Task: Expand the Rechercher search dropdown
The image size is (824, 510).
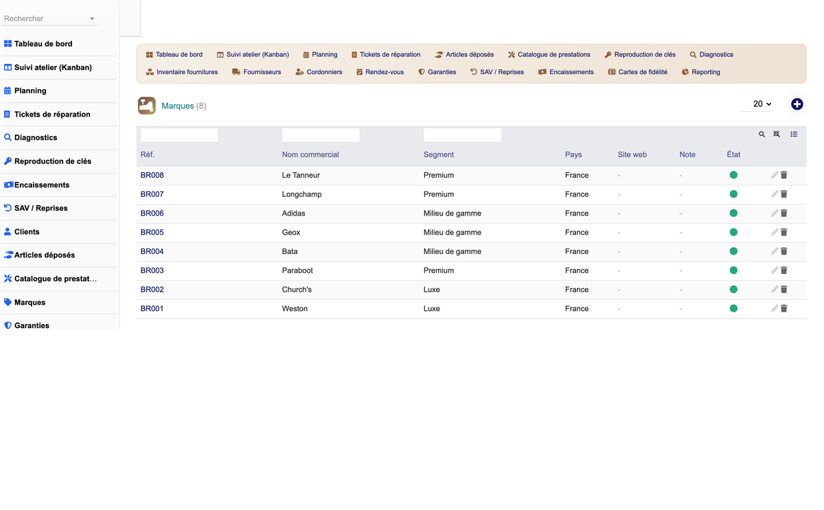Action: pos(92,19)
